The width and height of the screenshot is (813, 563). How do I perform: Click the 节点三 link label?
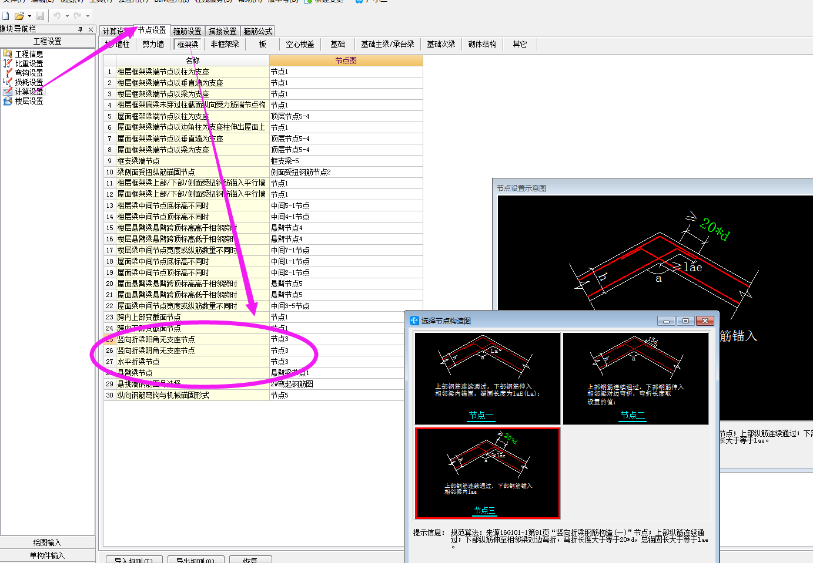coord(484,511)
